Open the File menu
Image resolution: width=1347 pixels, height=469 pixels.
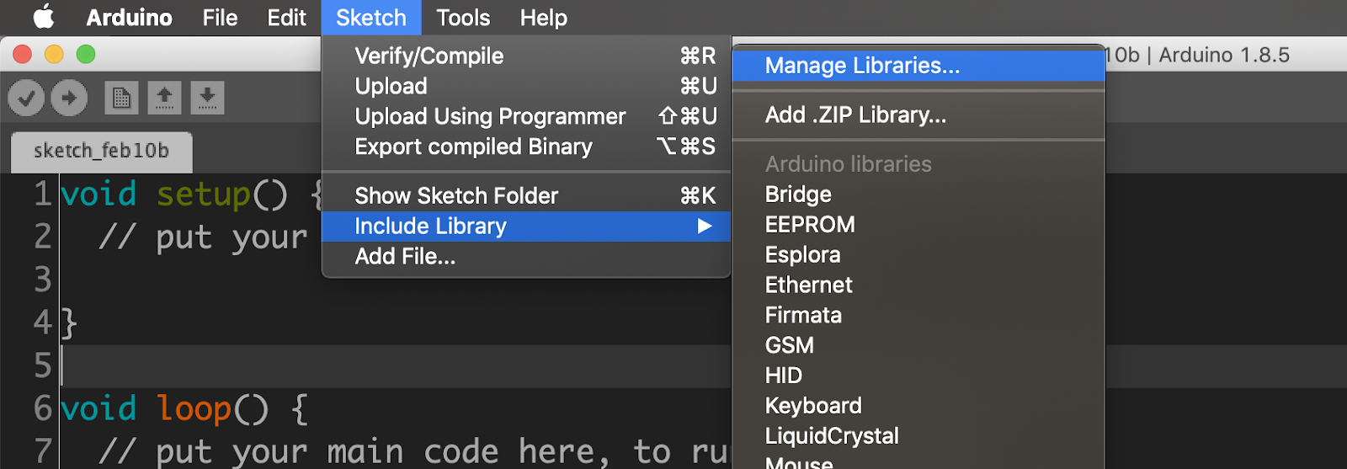click(220, 18)
